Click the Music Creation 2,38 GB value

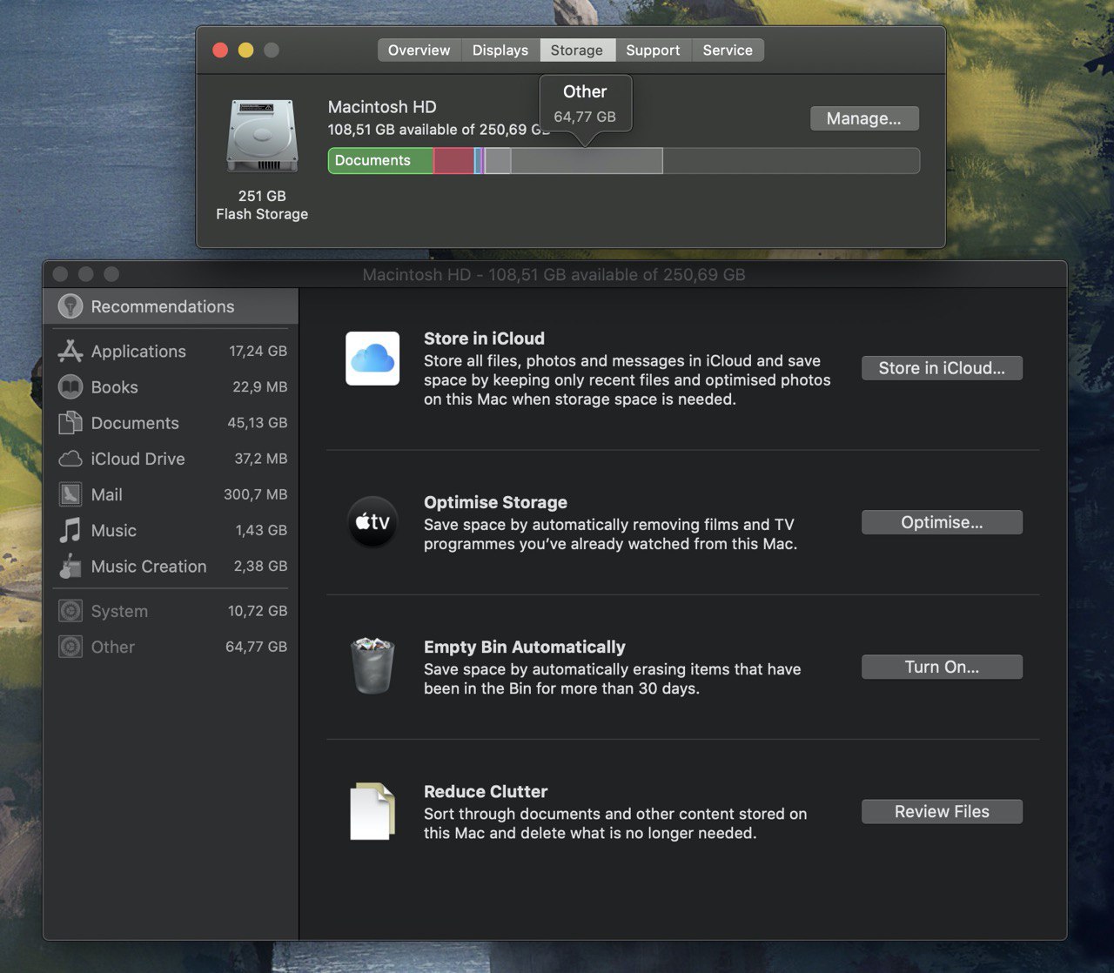(x=260, y=566)
